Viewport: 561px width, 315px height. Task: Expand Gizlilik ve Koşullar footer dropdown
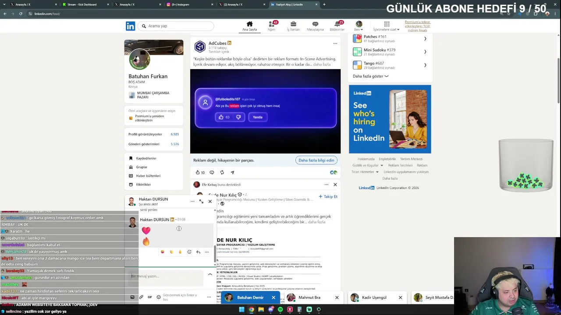[368, 165]
